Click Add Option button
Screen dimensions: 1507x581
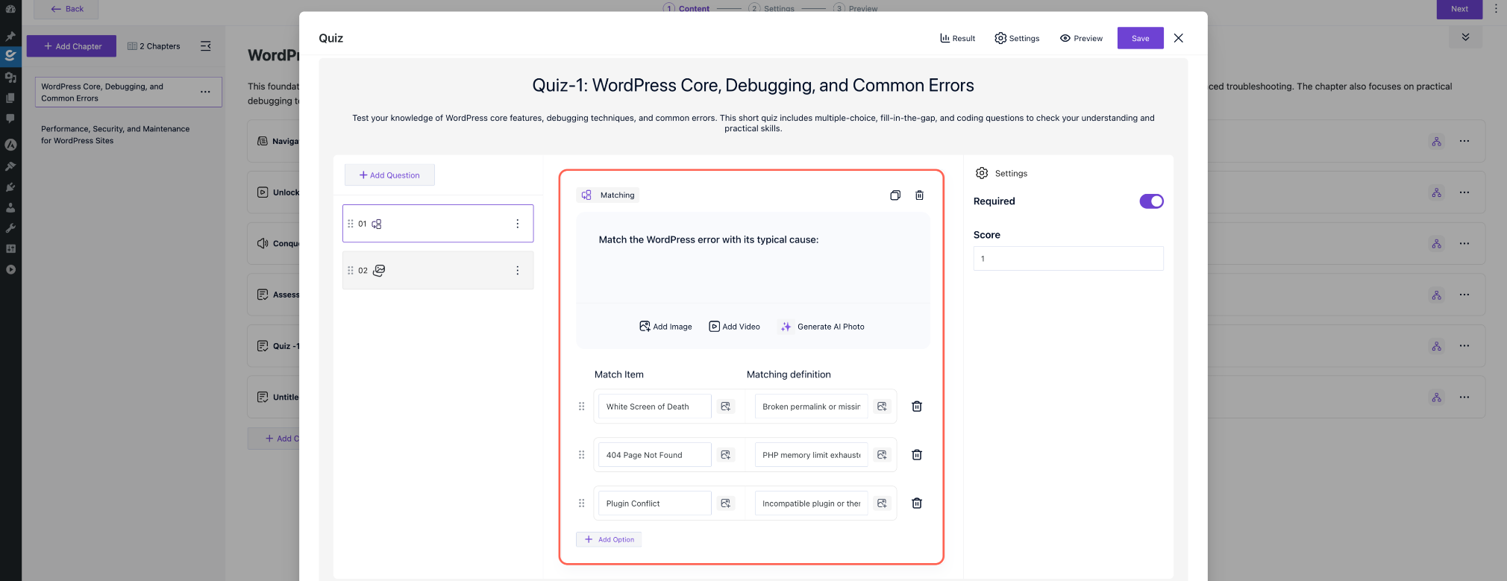coord(609,539)
